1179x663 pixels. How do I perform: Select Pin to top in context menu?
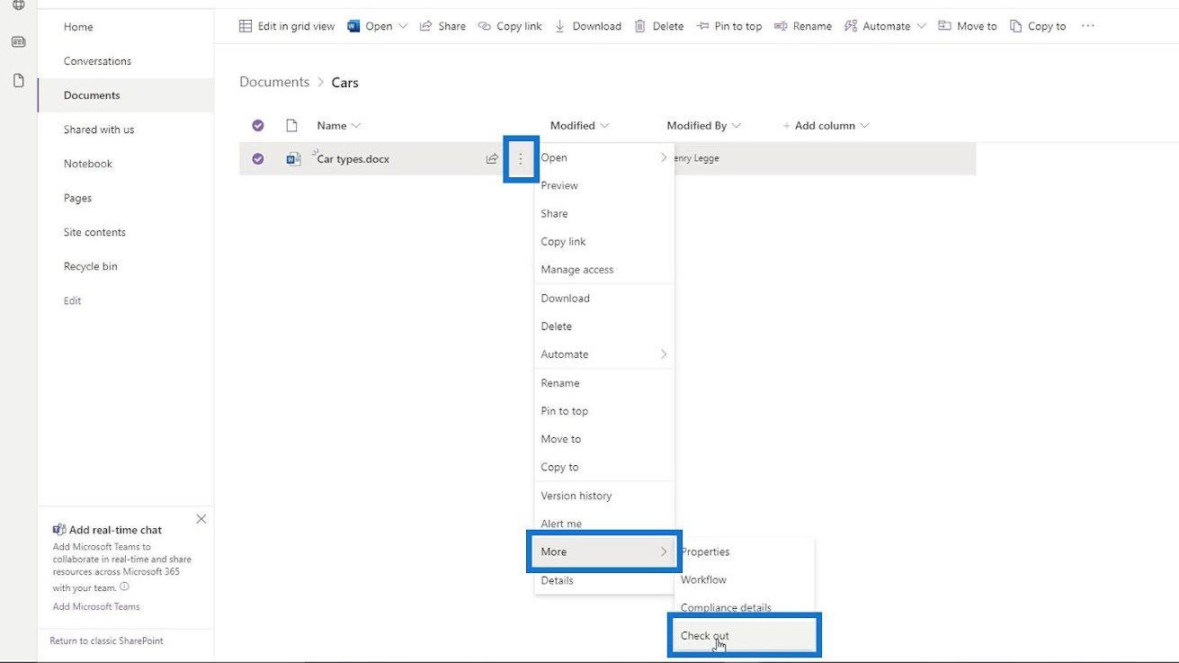(x=604, y=410)
